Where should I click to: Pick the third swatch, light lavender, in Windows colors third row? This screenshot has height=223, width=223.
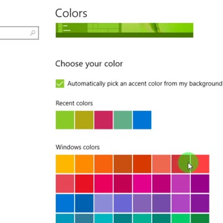(x=103, y=203)
